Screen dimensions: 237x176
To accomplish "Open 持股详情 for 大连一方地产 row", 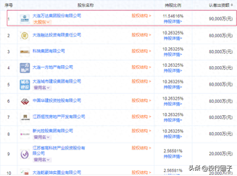I will click(x=173, y=71).
